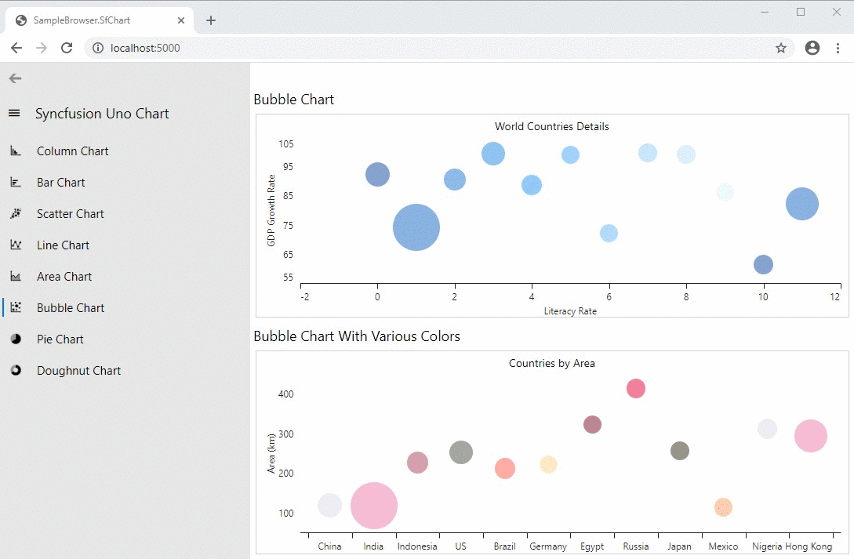Image resolution: width=854 pixels, height=559 pixels.
Task: Select the Column Chart icon in sidebar
Action: point(16,151)
